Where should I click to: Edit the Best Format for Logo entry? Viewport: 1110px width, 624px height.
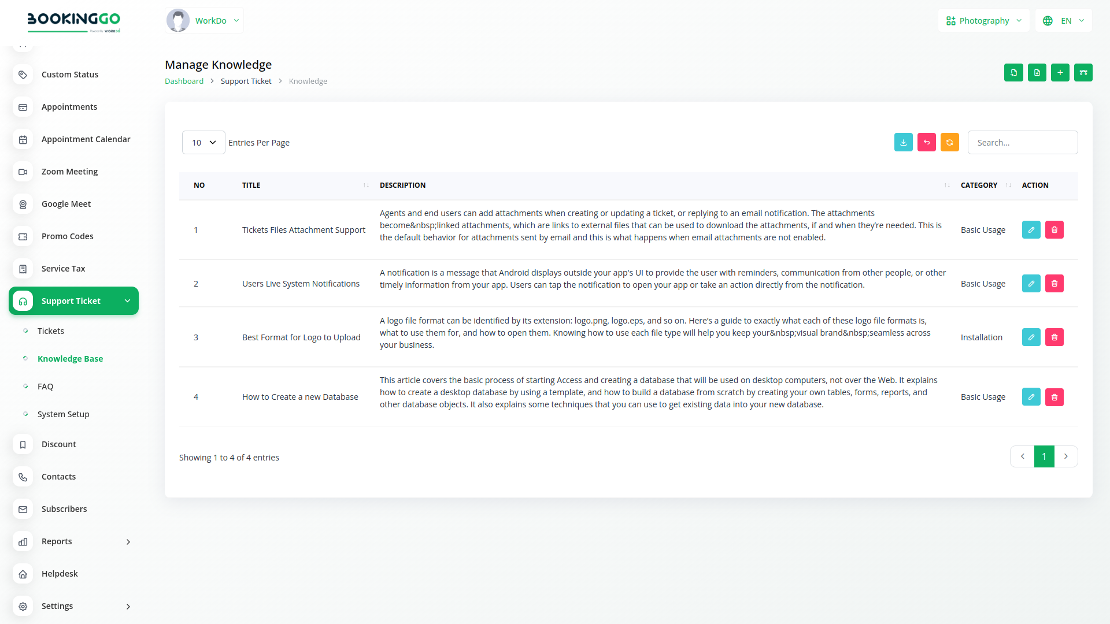(1031, 337)
